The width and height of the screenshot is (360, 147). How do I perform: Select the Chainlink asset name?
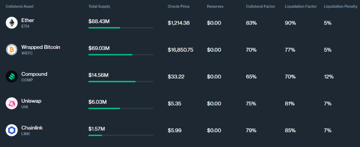coord(32,128)
